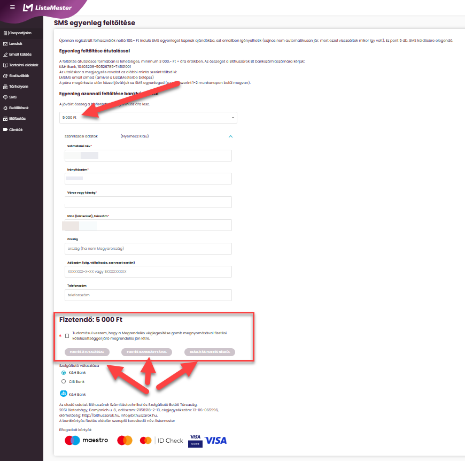Click Beállítás fizetés nélkül button
The width and height of the screenshot is (465, 461).
coord(210,352)
